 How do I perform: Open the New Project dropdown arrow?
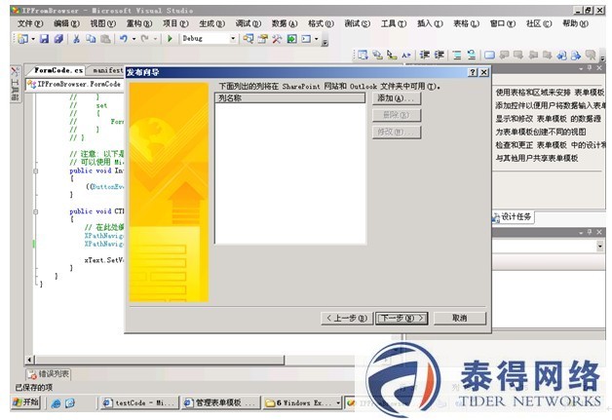[x=33, y=39]
